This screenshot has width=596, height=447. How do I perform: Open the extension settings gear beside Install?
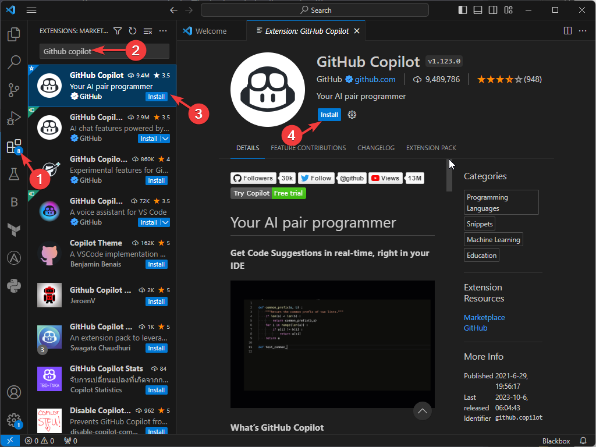[352, 115]
